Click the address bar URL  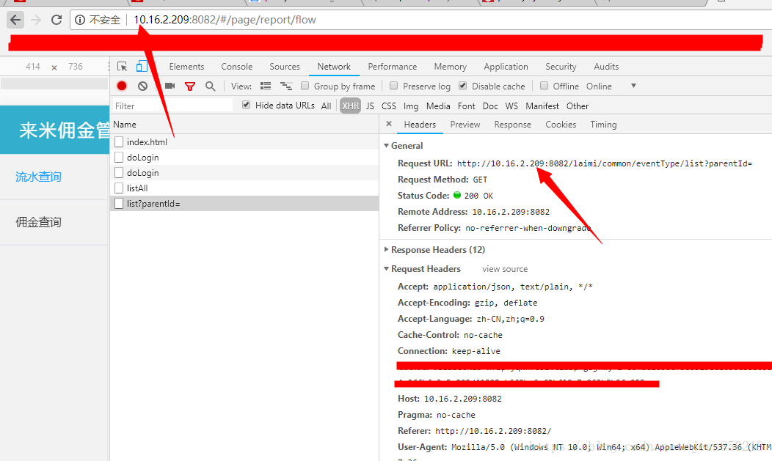(225, 20)
